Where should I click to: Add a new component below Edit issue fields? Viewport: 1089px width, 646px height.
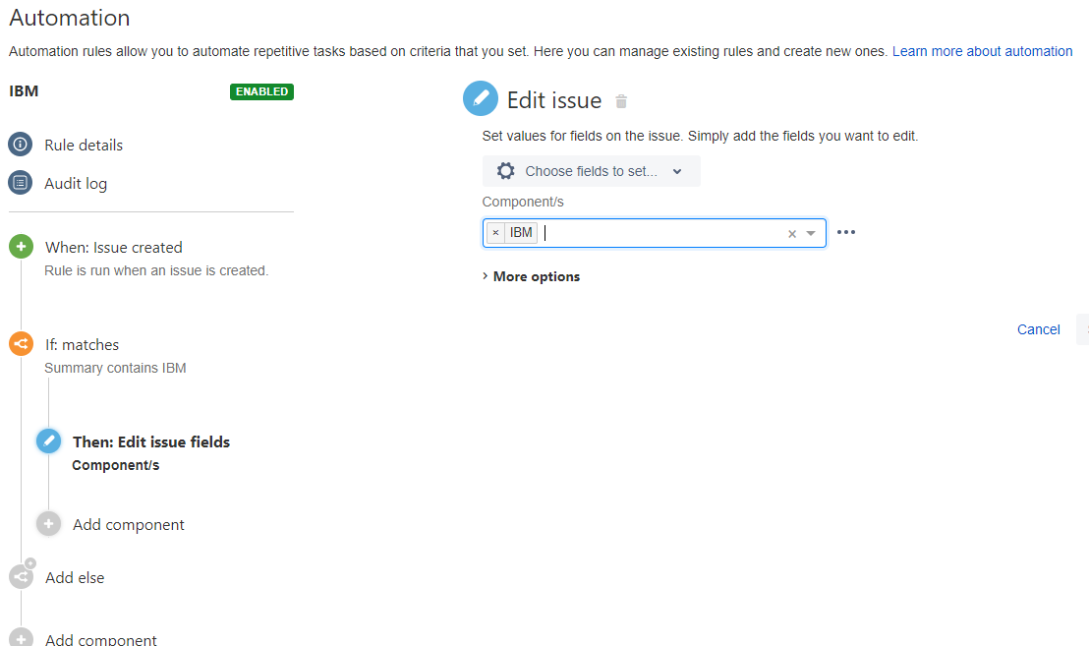click(128, 524)
